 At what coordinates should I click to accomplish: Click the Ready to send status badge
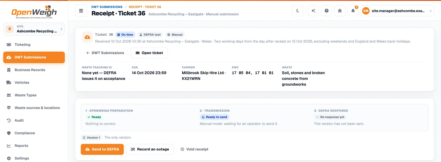point(214,117)
